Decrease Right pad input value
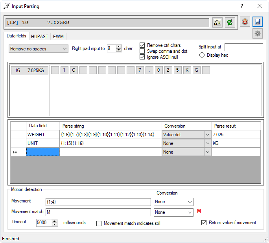The image size is (269, 243). 118,50
